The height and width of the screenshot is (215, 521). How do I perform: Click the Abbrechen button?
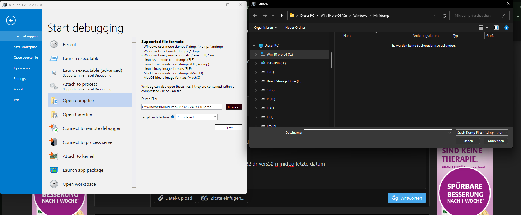[x=496, y=141]
